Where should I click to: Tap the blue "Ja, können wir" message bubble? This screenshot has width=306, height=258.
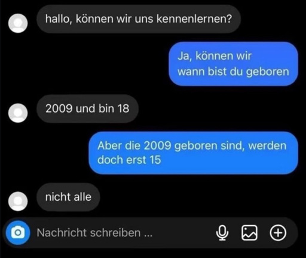pos(233,64)
